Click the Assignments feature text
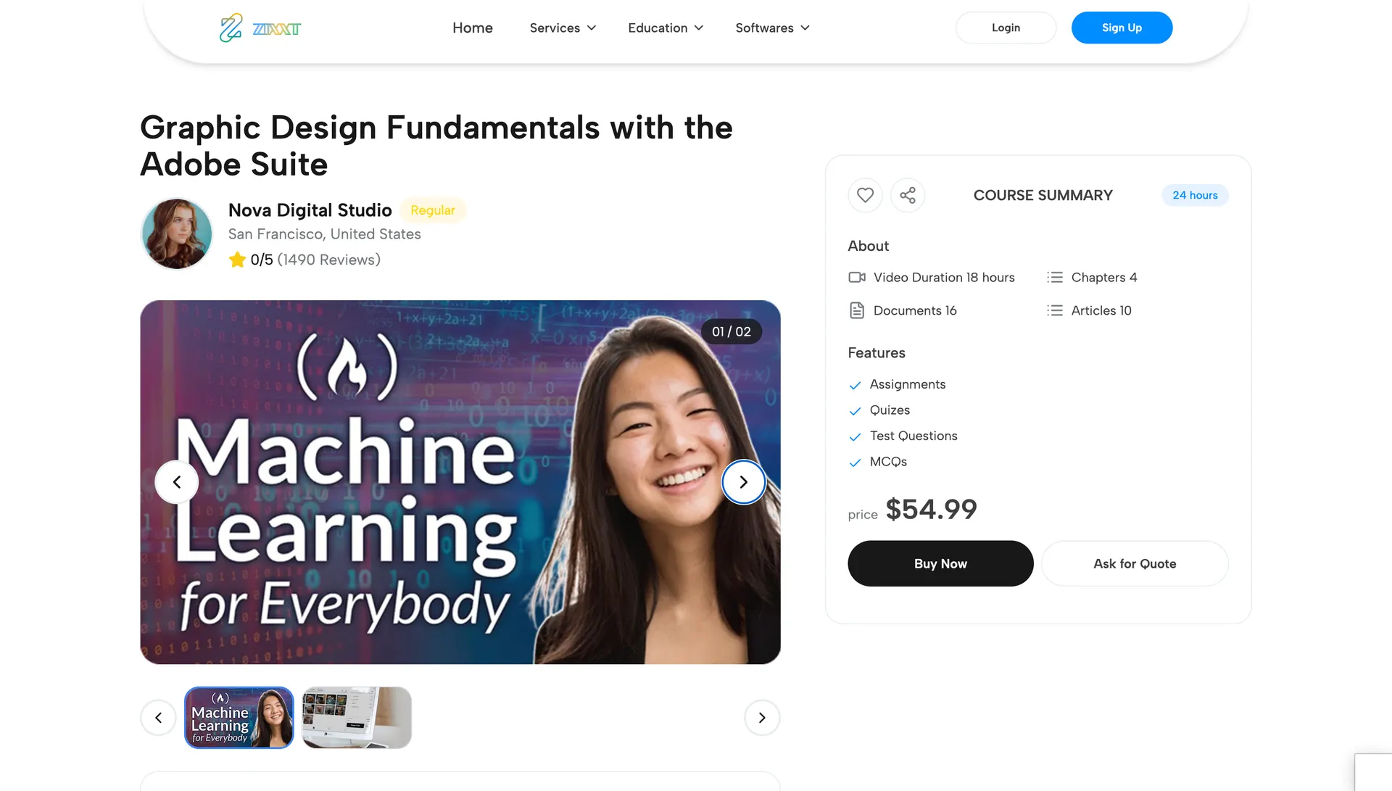1392x791 pixels. coord(908,384)
